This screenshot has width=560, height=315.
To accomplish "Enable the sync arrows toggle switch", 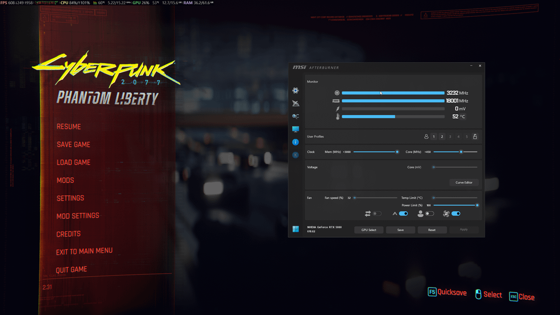I will 377,213.
